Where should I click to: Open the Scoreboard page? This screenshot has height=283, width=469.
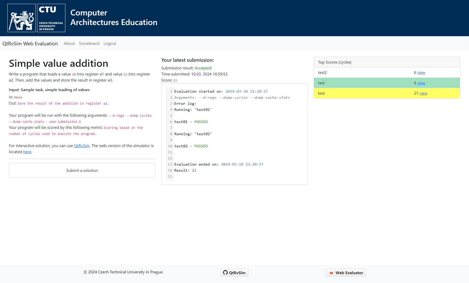click(x=89, y=44)
